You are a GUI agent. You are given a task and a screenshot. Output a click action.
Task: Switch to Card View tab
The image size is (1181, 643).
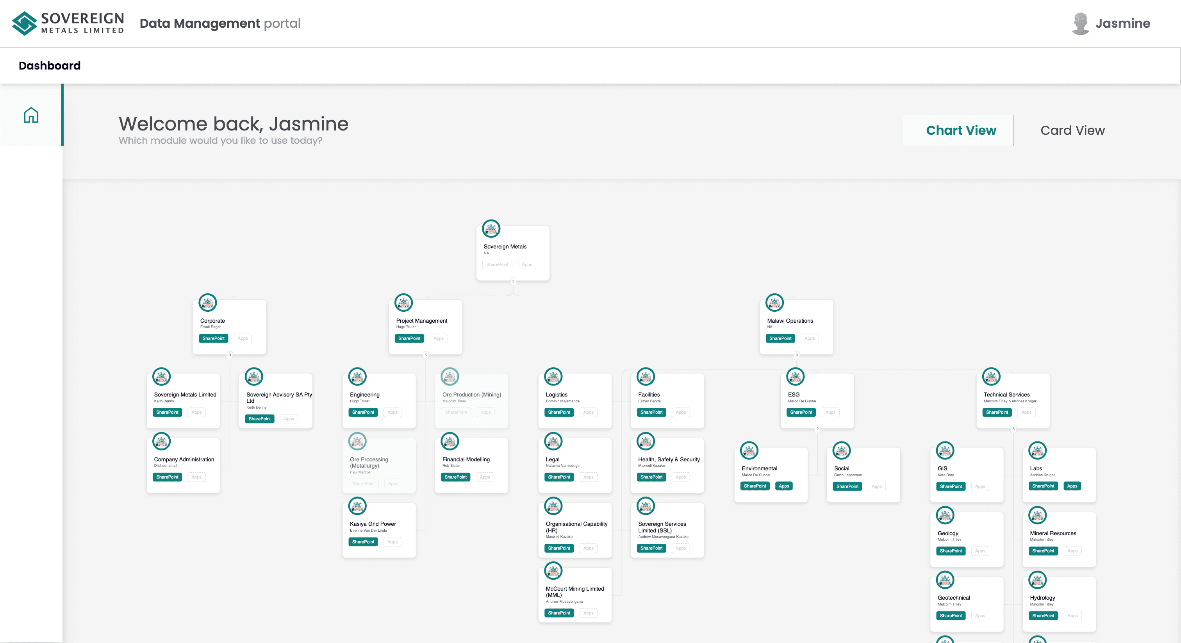(1072, 130)
